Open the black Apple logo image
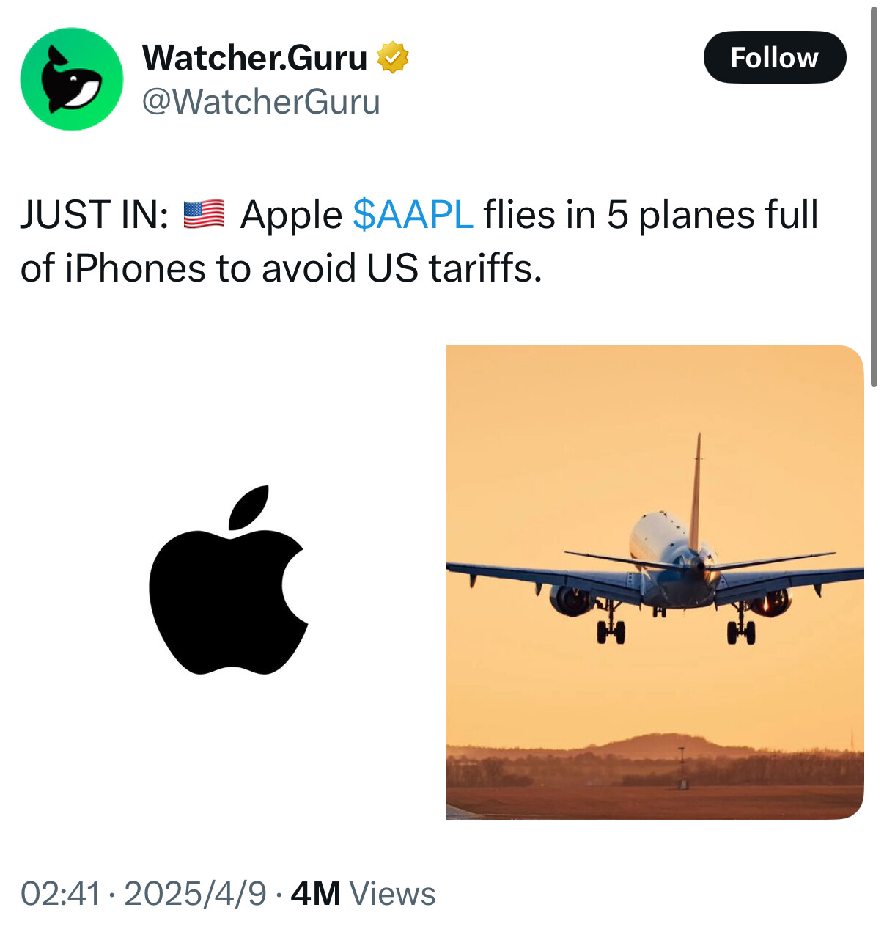Image resolution: width=884 pixels, height=943 pixels. (x=229, y=580)
